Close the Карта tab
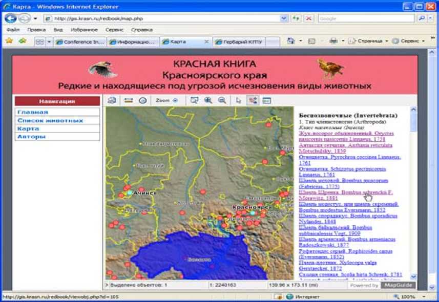This screenshot has height=302, width=439. point(206,41)
